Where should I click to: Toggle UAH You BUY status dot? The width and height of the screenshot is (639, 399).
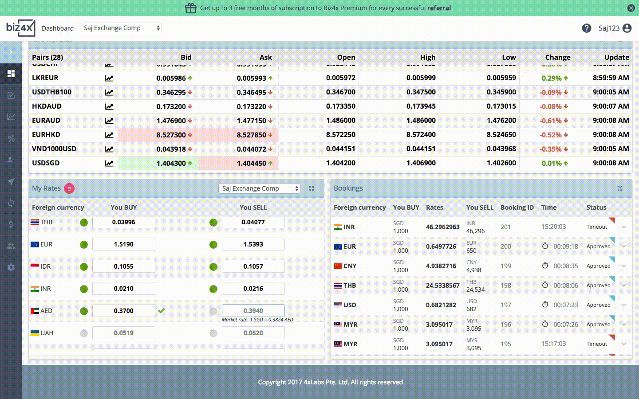pyautogui.click(x=84, y=333)
